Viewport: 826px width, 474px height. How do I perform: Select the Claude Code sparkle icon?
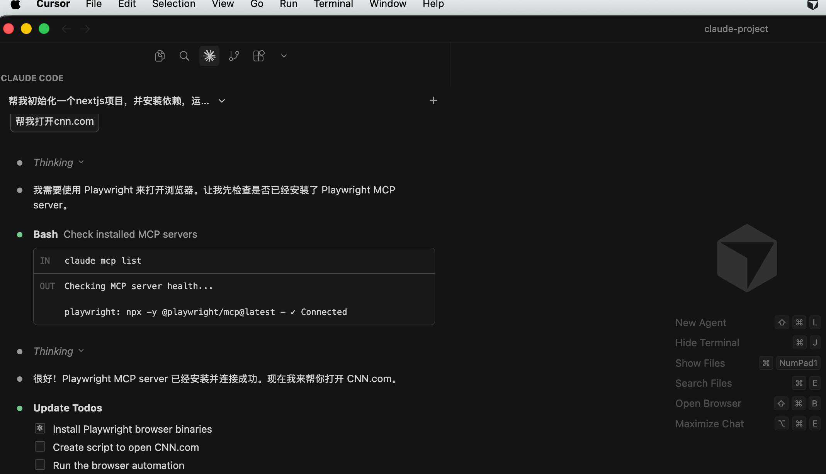point(209,56)
